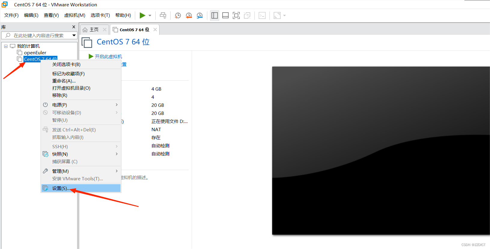The height and width of the screenshot is (249, 490).
Task: Open the 查看(V) menu
Action: coord(51,15)
